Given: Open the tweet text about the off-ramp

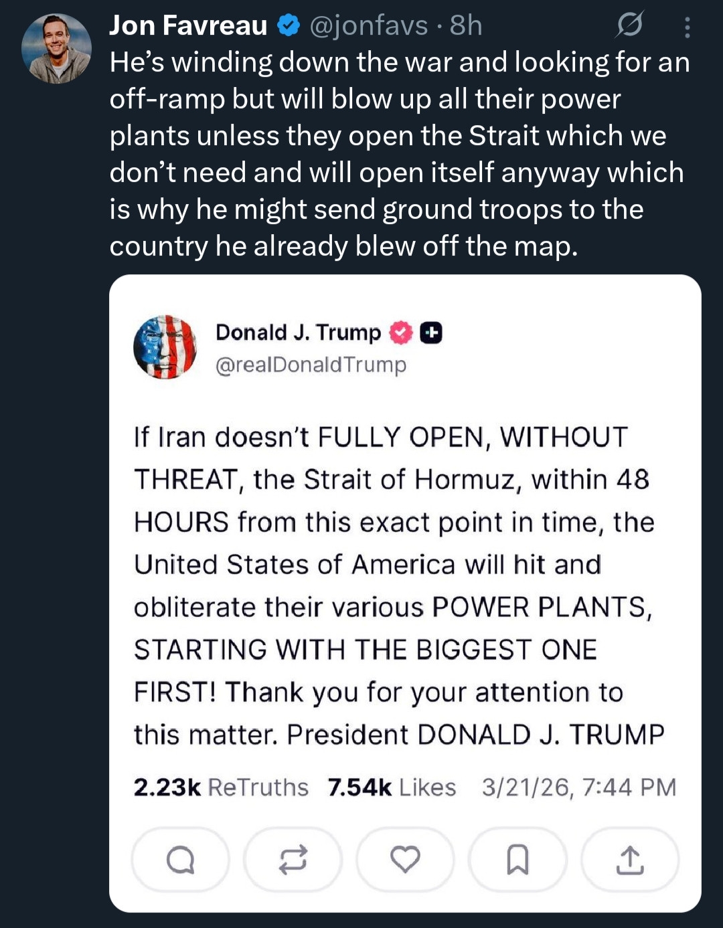Looking at the screenshot, I should point(399,154).
